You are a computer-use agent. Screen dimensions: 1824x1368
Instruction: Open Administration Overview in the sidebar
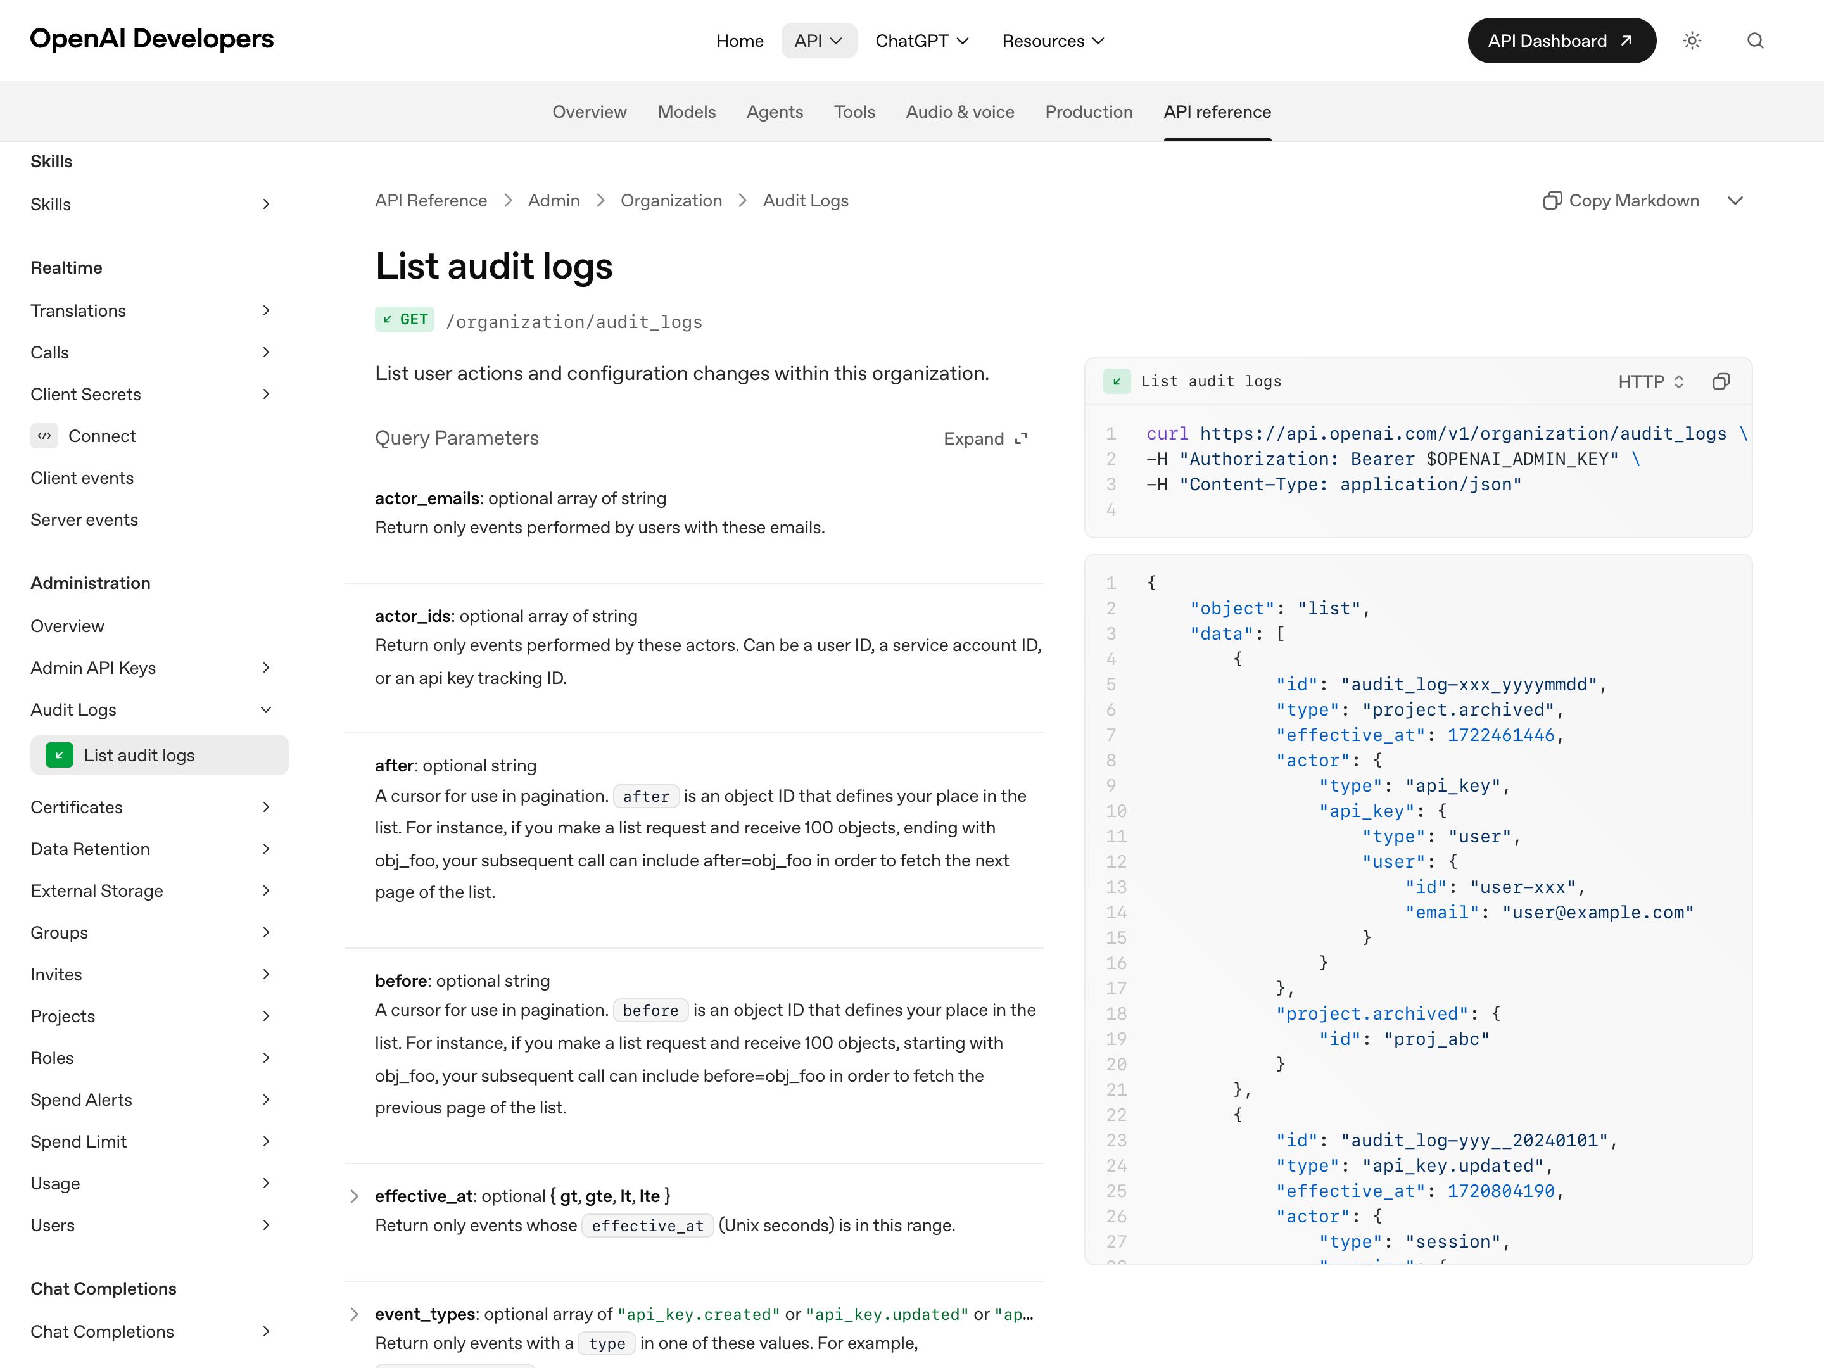68,626
